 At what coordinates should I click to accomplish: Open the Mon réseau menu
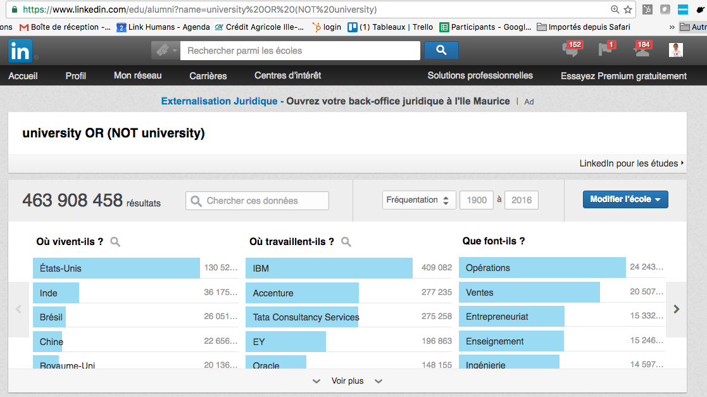click(x=137, y=76)
